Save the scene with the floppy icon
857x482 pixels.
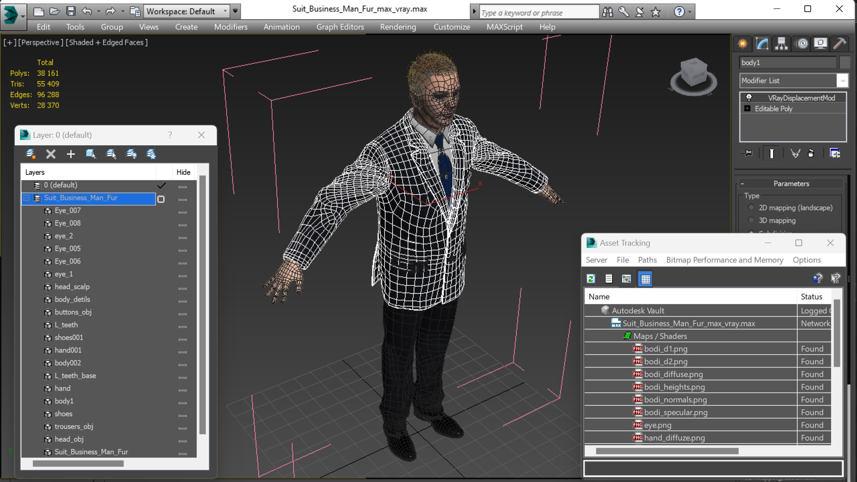pyautogui.click(x=70, y=11)
